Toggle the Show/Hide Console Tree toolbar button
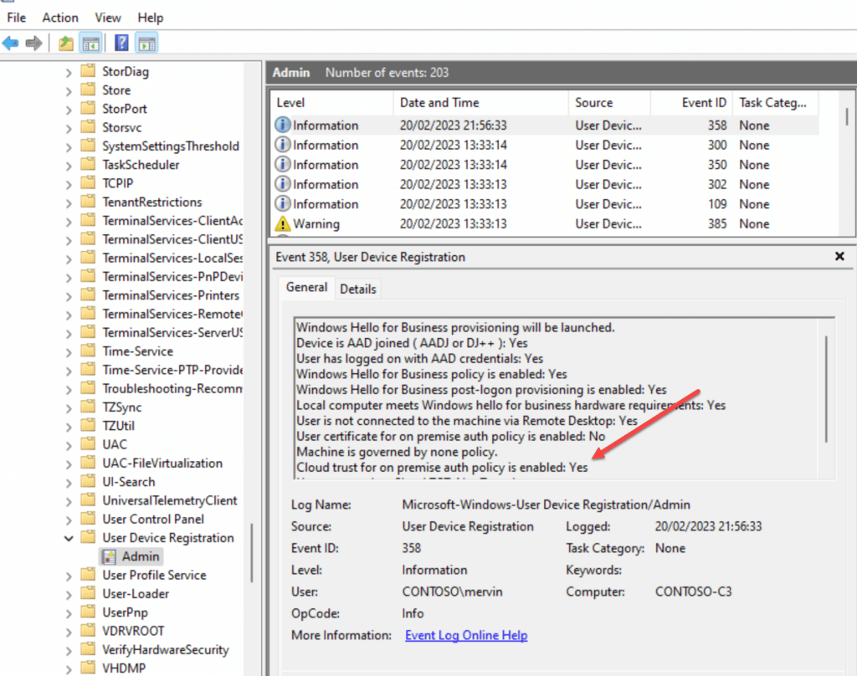The height and width of the screenshot is (676, 857). pyautogui.click(x=90, y=42)
